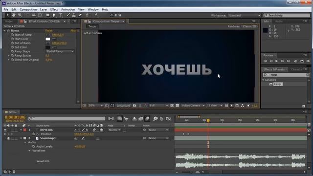
Task: Expand Ramp Scatter property
Action: [8, 56]
